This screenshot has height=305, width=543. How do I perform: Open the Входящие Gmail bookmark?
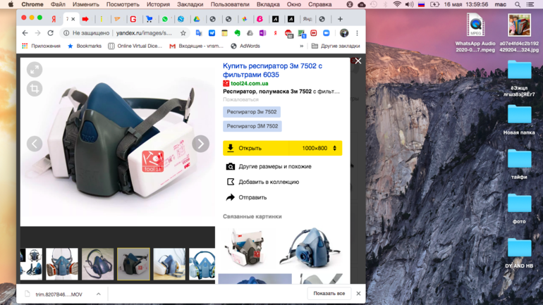click(x=196, y=46)
